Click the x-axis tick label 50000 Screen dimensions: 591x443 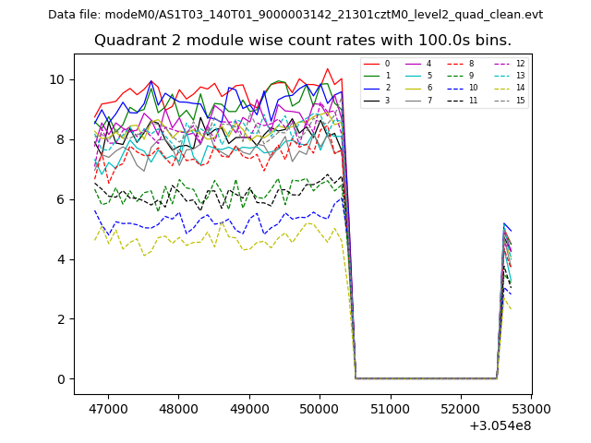tap(320, 408)
